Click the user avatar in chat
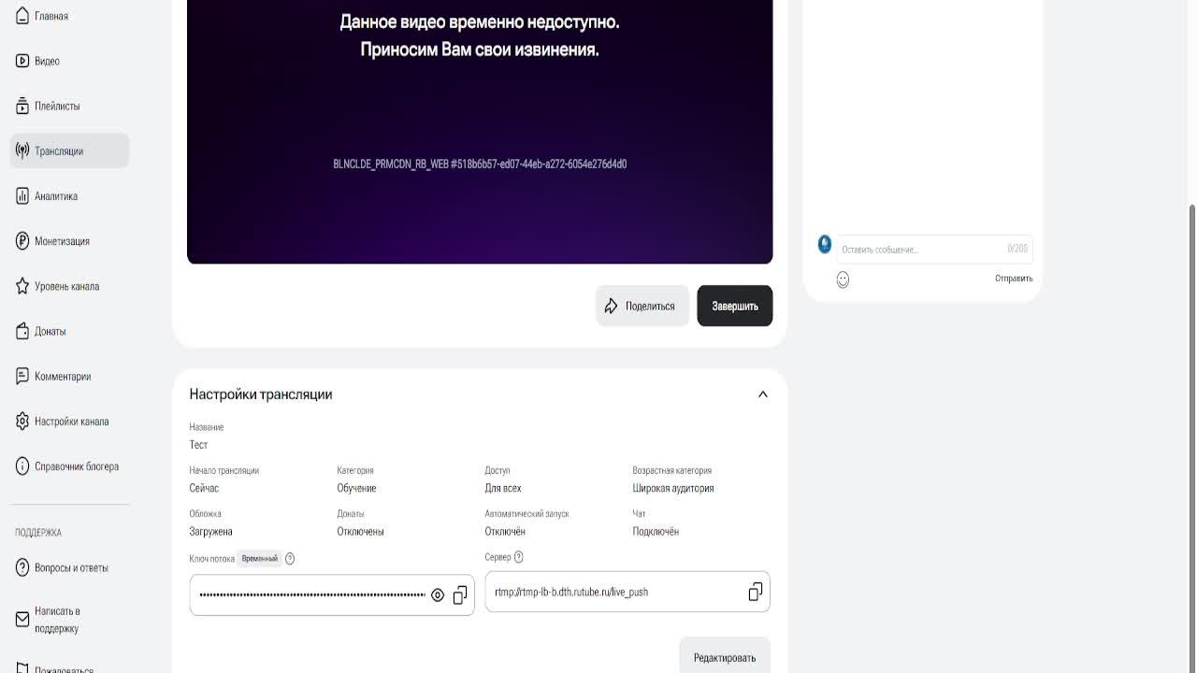The width and height of the screenshot is (1197, 673). (825, 244)
